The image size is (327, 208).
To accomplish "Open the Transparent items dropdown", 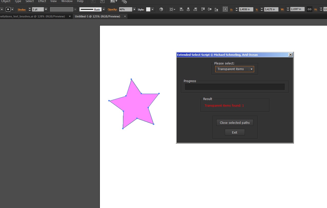I will click(x=252, y=69).
